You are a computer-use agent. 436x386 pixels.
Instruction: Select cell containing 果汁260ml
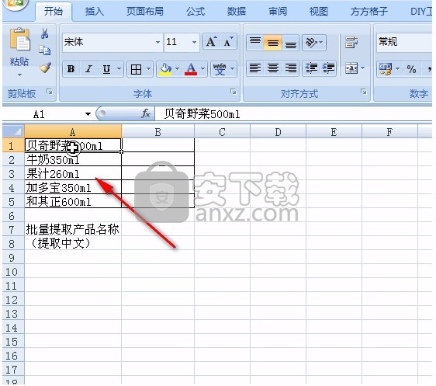pyautogui.click(x=73, y=173)
